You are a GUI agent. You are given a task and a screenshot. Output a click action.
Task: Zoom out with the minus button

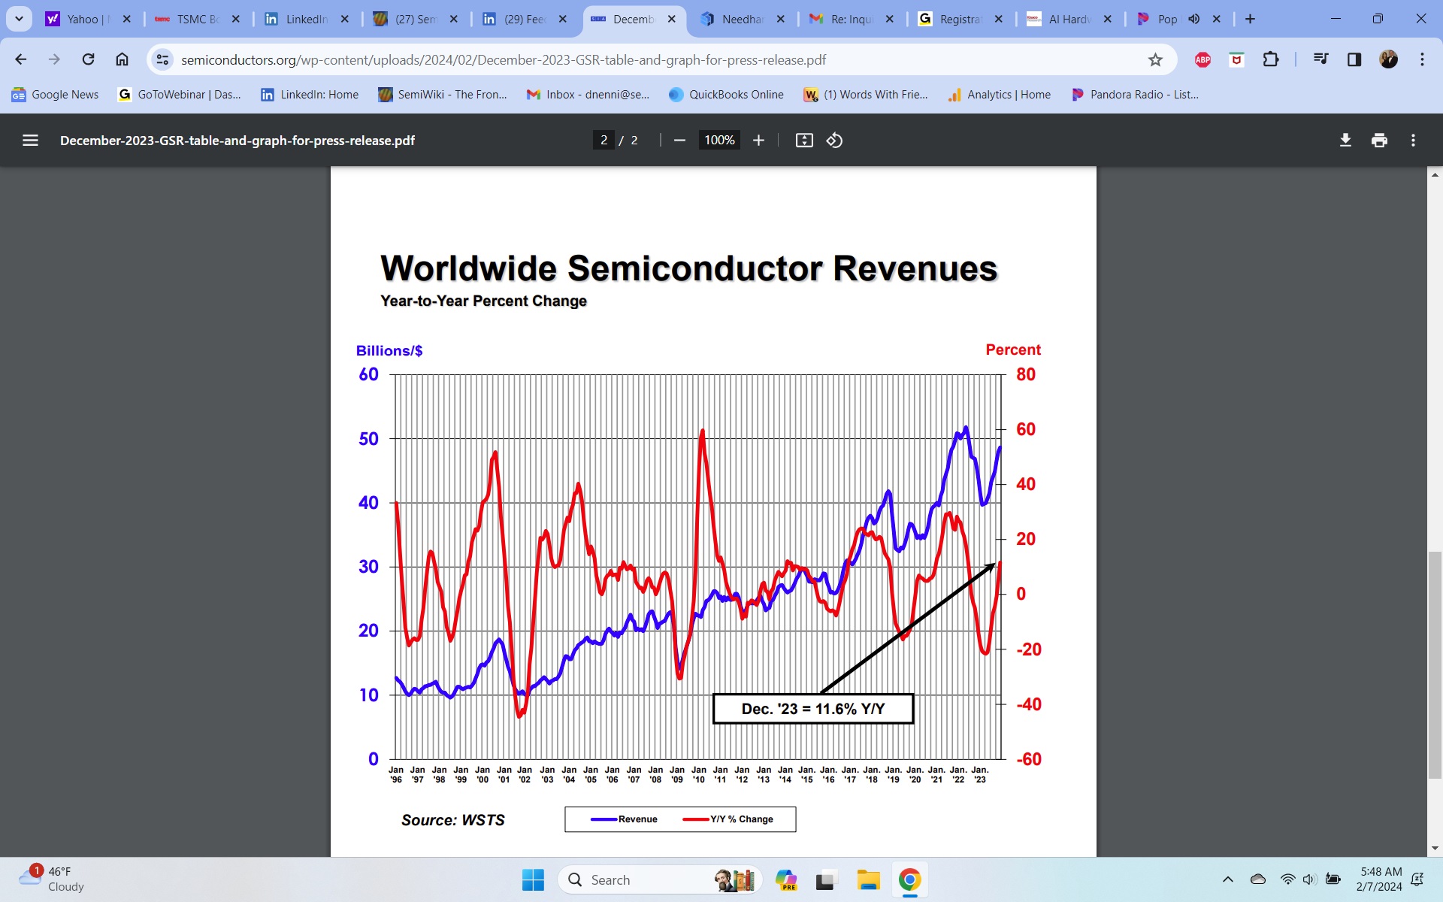pos(679,140)
